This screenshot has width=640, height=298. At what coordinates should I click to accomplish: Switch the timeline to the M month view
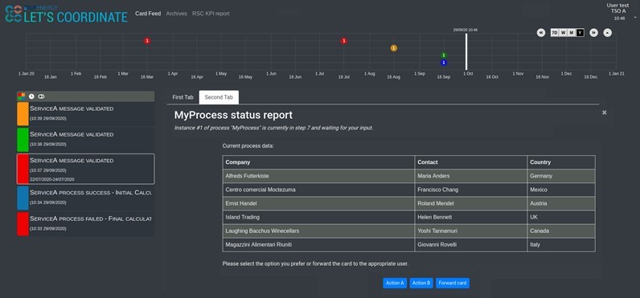pyautogui.click(x=572, y=33)
